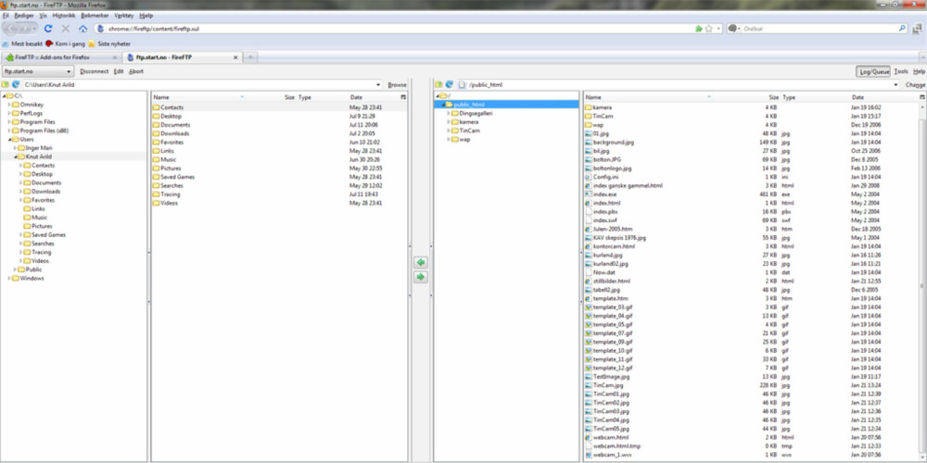Go up one local directory icon
Image resolution: width=927 pixels, height=463 pixels.
[x=6, y=84]
